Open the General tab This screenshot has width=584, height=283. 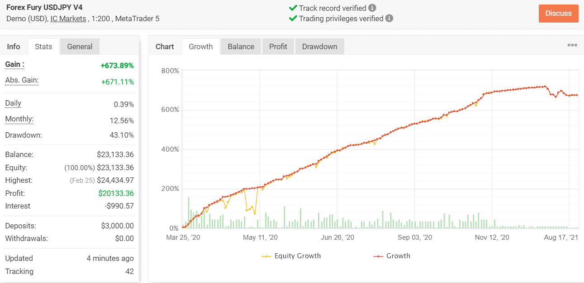point(80,46)
